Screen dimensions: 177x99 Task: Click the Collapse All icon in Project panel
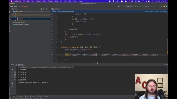[x=44, y=9]
